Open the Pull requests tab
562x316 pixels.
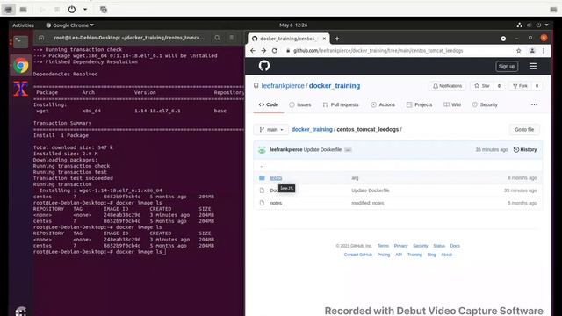tap(341, 104)
